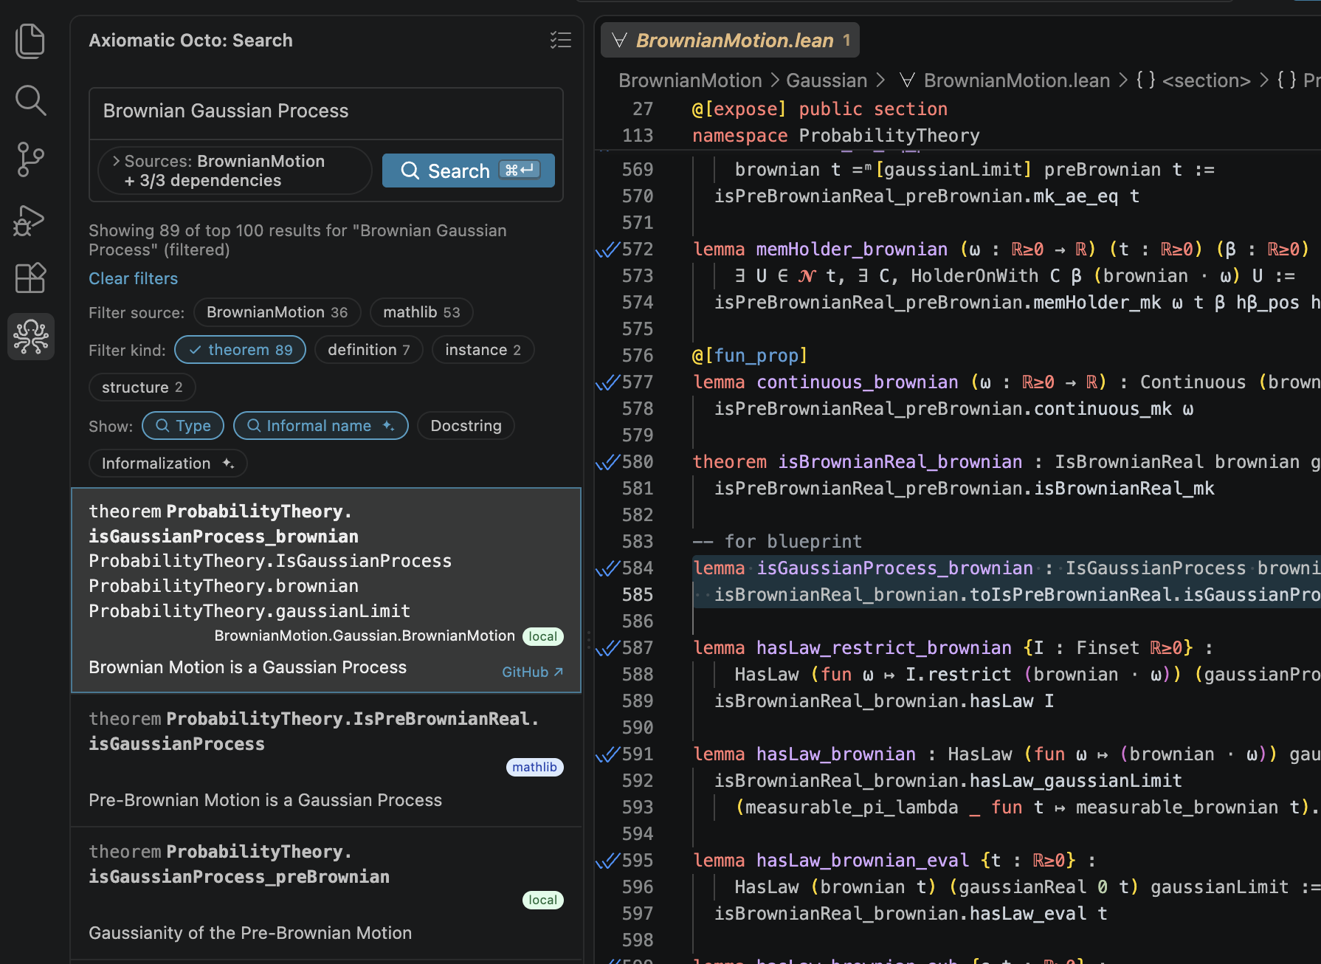Click 'hasLaw_restrict_brownian' lemma name

(884, 648)
